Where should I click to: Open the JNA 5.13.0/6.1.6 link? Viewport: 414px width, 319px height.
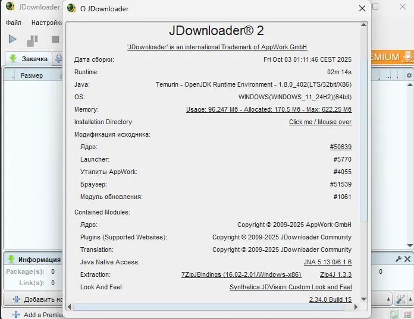coord(327,262)
